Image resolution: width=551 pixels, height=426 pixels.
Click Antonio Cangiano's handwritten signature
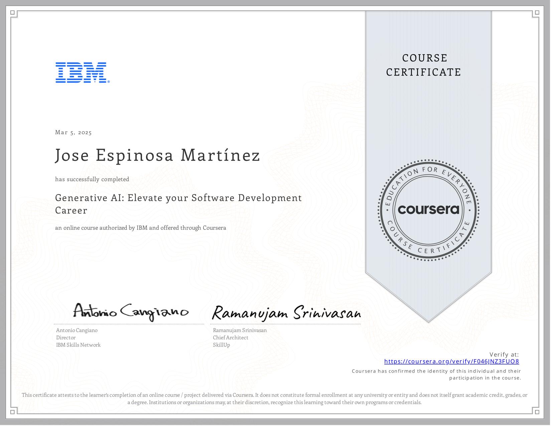(x=131, y=312)
